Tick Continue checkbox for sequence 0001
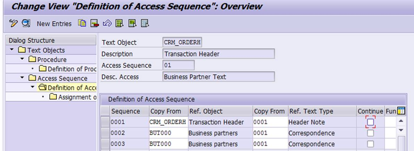The width and height of the screenshot is (414, 151). (x=370, y=122)
